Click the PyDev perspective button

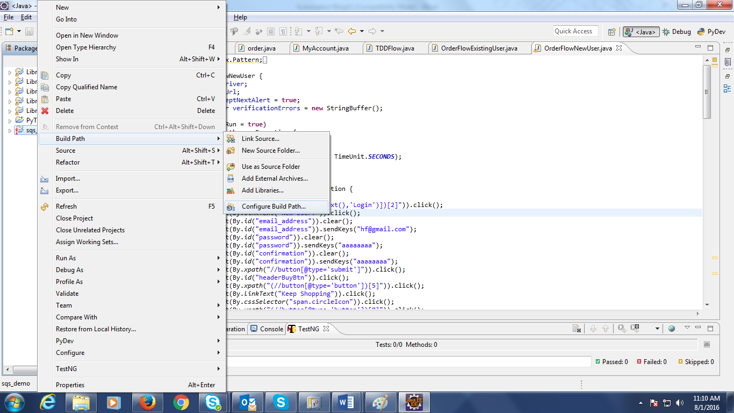tap(711, 32)
